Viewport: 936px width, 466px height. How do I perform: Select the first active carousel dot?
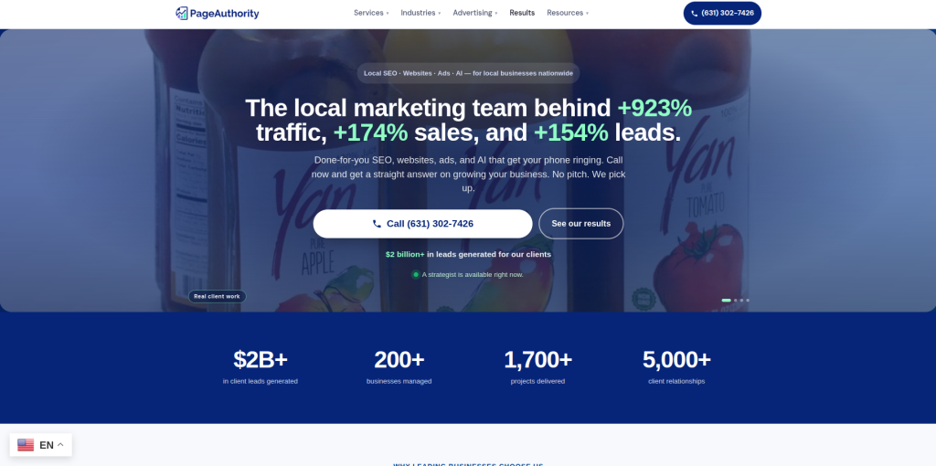pos(726,300)
